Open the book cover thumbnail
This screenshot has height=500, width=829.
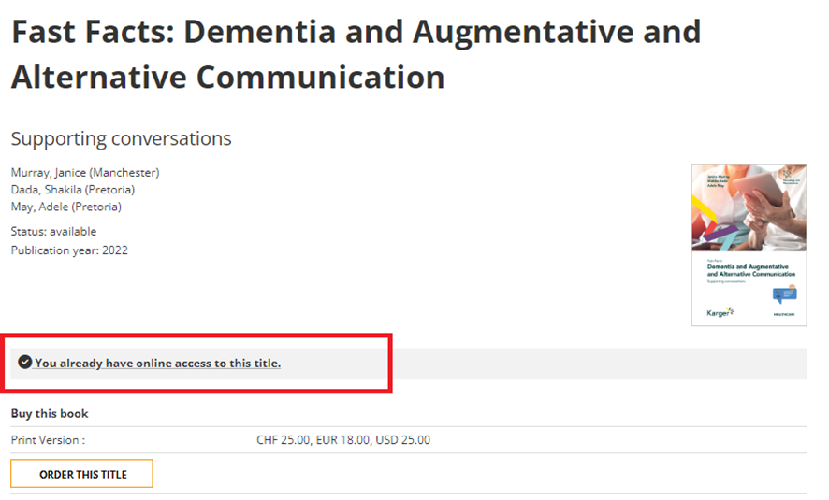[x=749, y=245]
